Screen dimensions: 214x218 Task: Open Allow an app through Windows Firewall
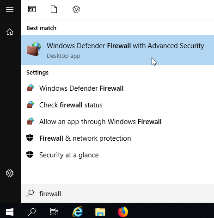click(x=117, y=122)
